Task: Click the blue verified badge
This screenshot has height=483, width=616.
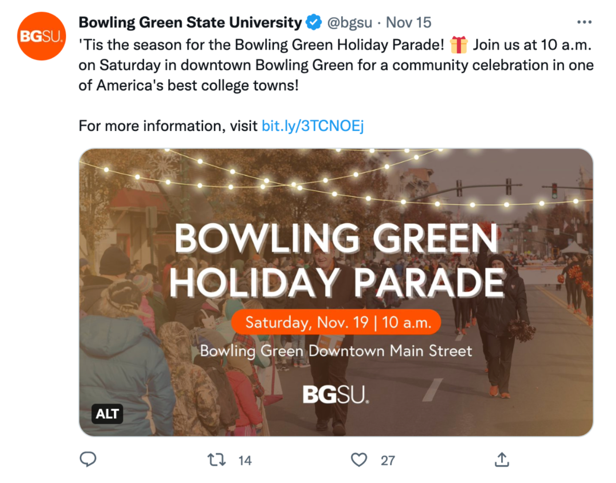Action: pos(314,22)
